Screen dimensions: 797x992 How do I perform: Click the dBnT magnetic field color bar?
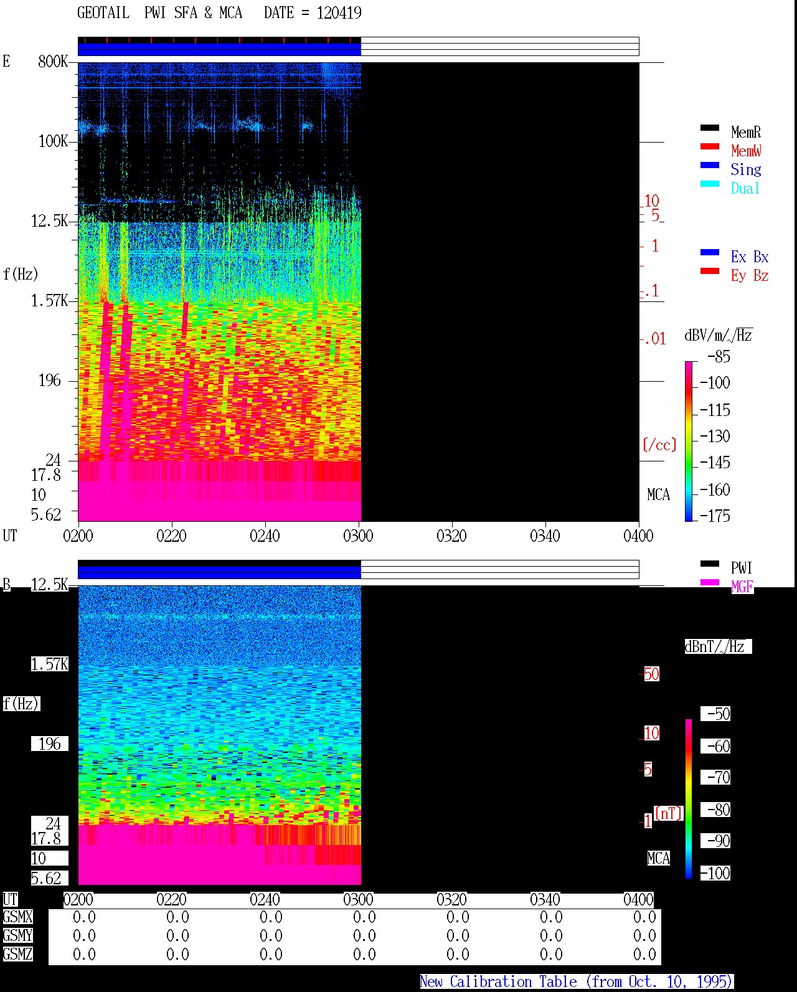[689, 799]
